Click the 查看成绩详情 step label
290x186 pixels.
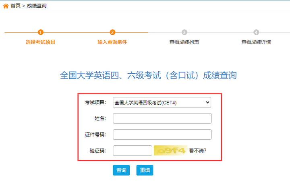[x=256, y=42]
